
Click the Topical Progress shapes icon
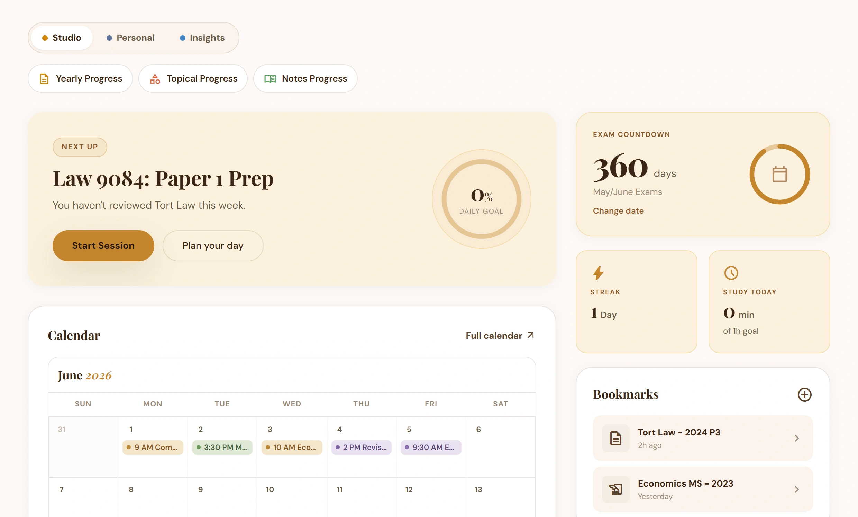point(155,79)
